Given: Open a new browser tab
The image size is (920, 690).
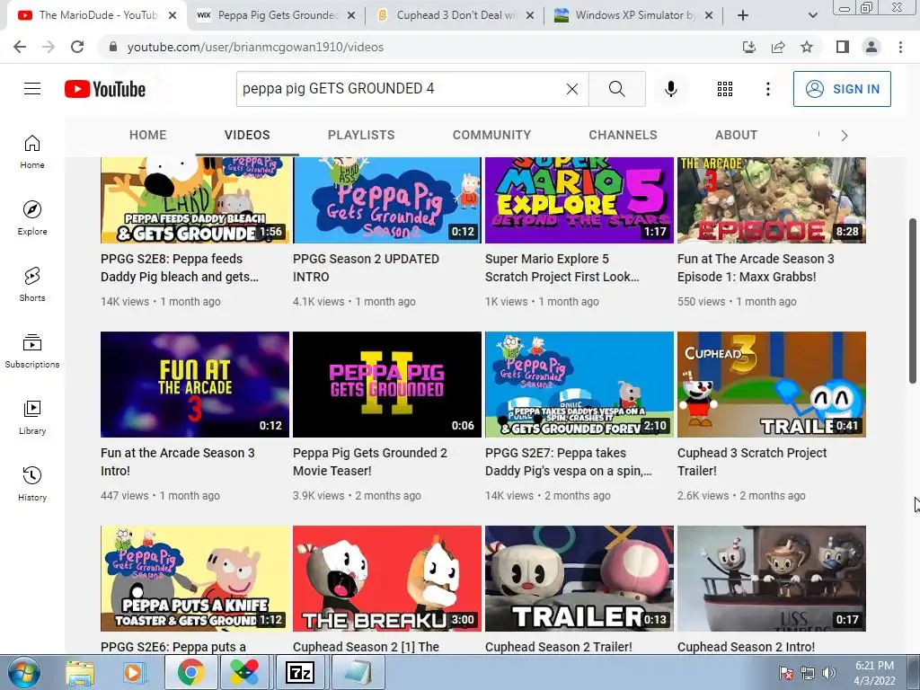Looking at the screenshot, I should pos(743,15).
